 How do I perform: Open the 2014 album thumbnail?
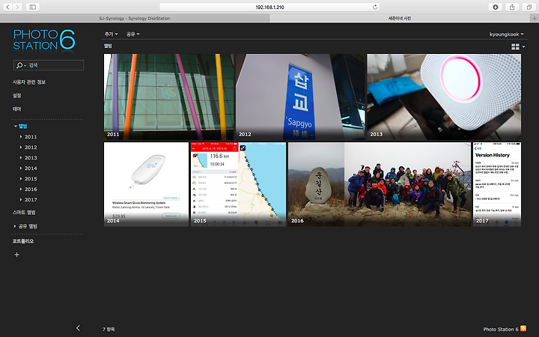[x=147, y=184]
